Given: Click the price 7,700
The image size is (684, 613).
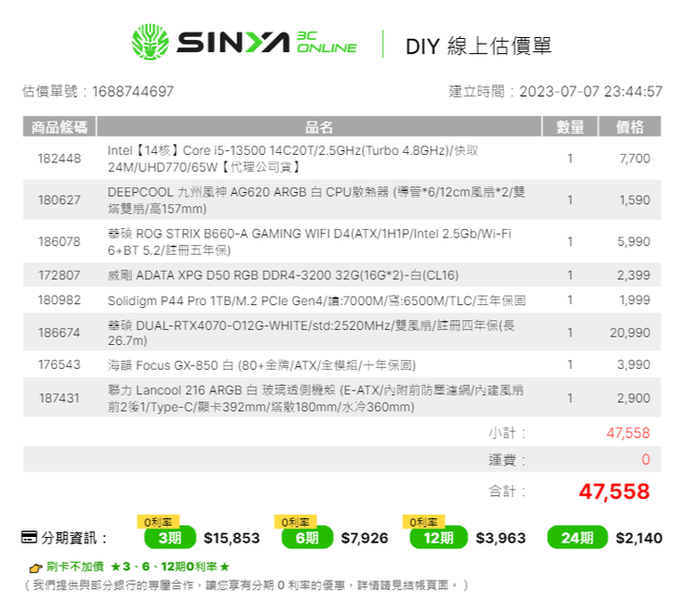Looking at the screenshot, I should click(x=635, y=159).
